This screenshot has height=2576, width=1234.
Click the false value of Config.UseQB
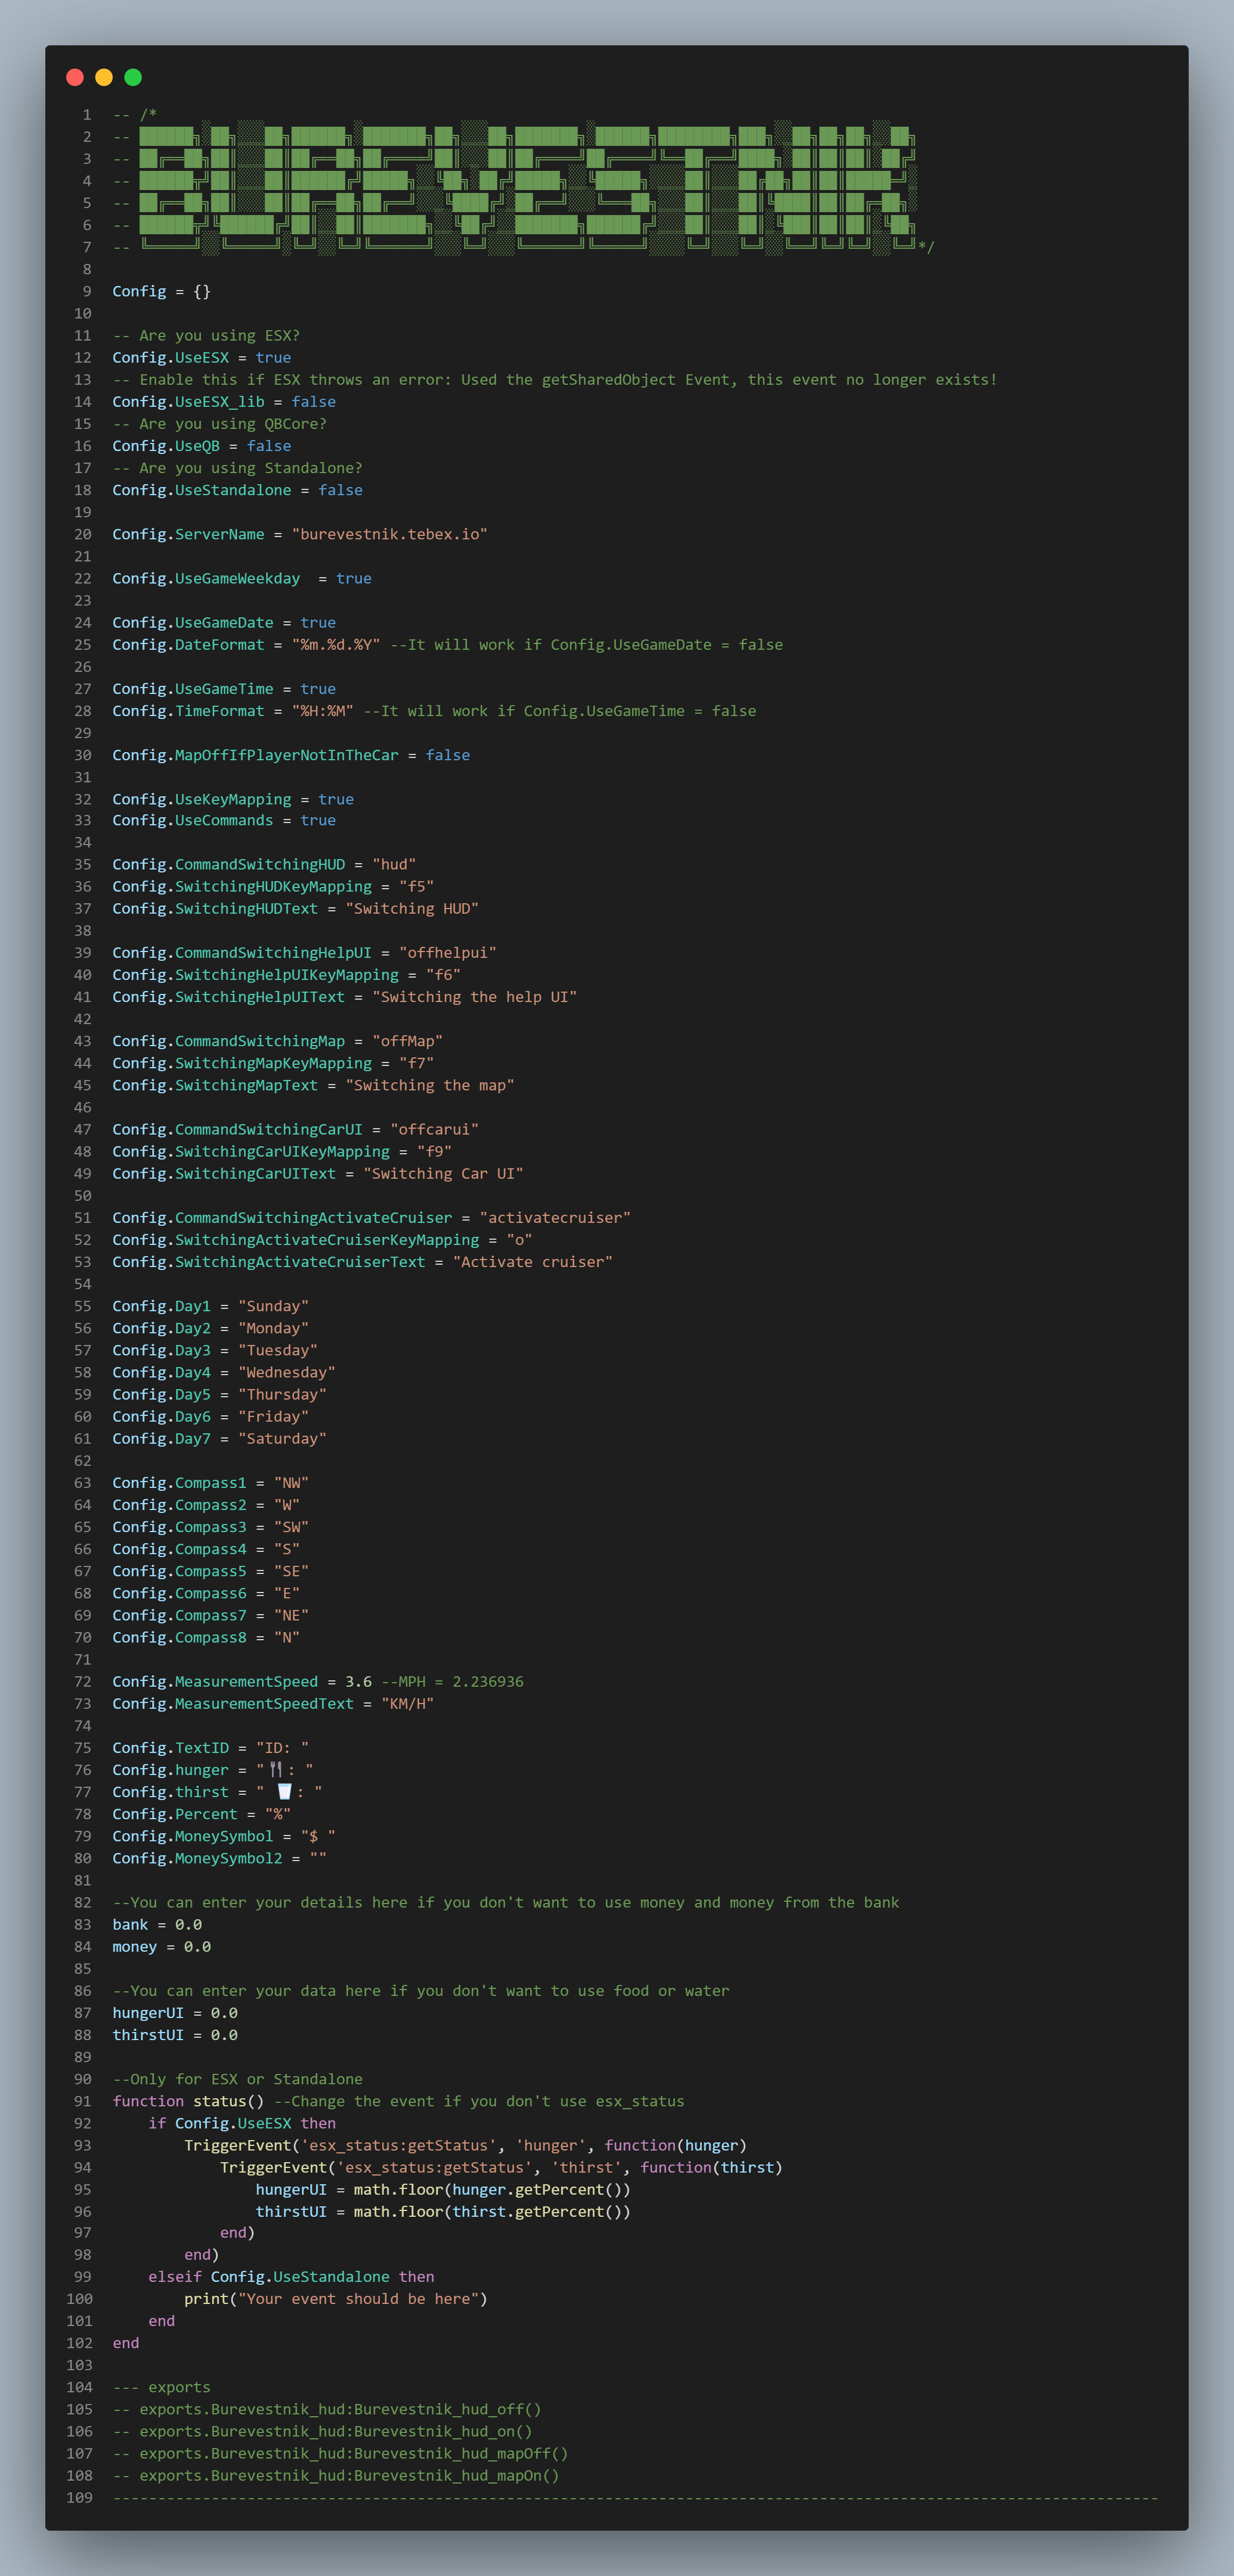click(269, 446)
